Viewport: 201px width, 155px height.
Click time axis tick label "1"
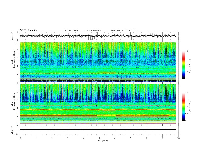(x=36, y=138)
